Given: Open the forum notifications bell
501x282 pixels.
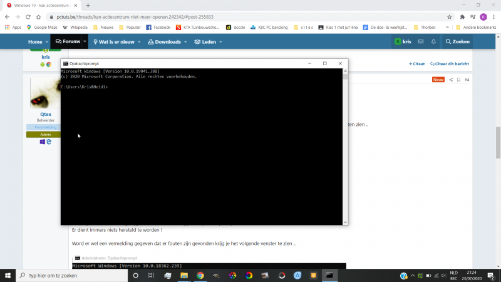Looking at the screenshot, I should [x=433, y=41].
